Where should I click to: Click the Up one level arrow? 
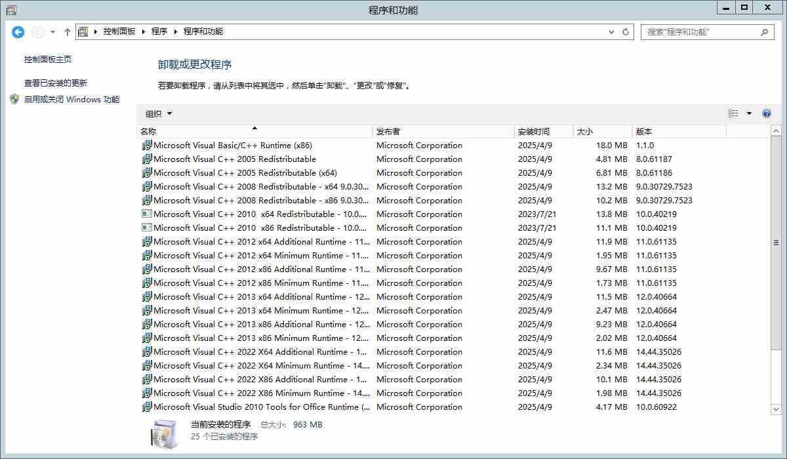coord(68,31)
